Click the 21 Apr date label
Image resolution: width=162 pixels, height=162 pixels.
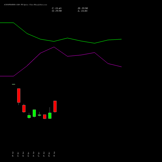(18, 154)
